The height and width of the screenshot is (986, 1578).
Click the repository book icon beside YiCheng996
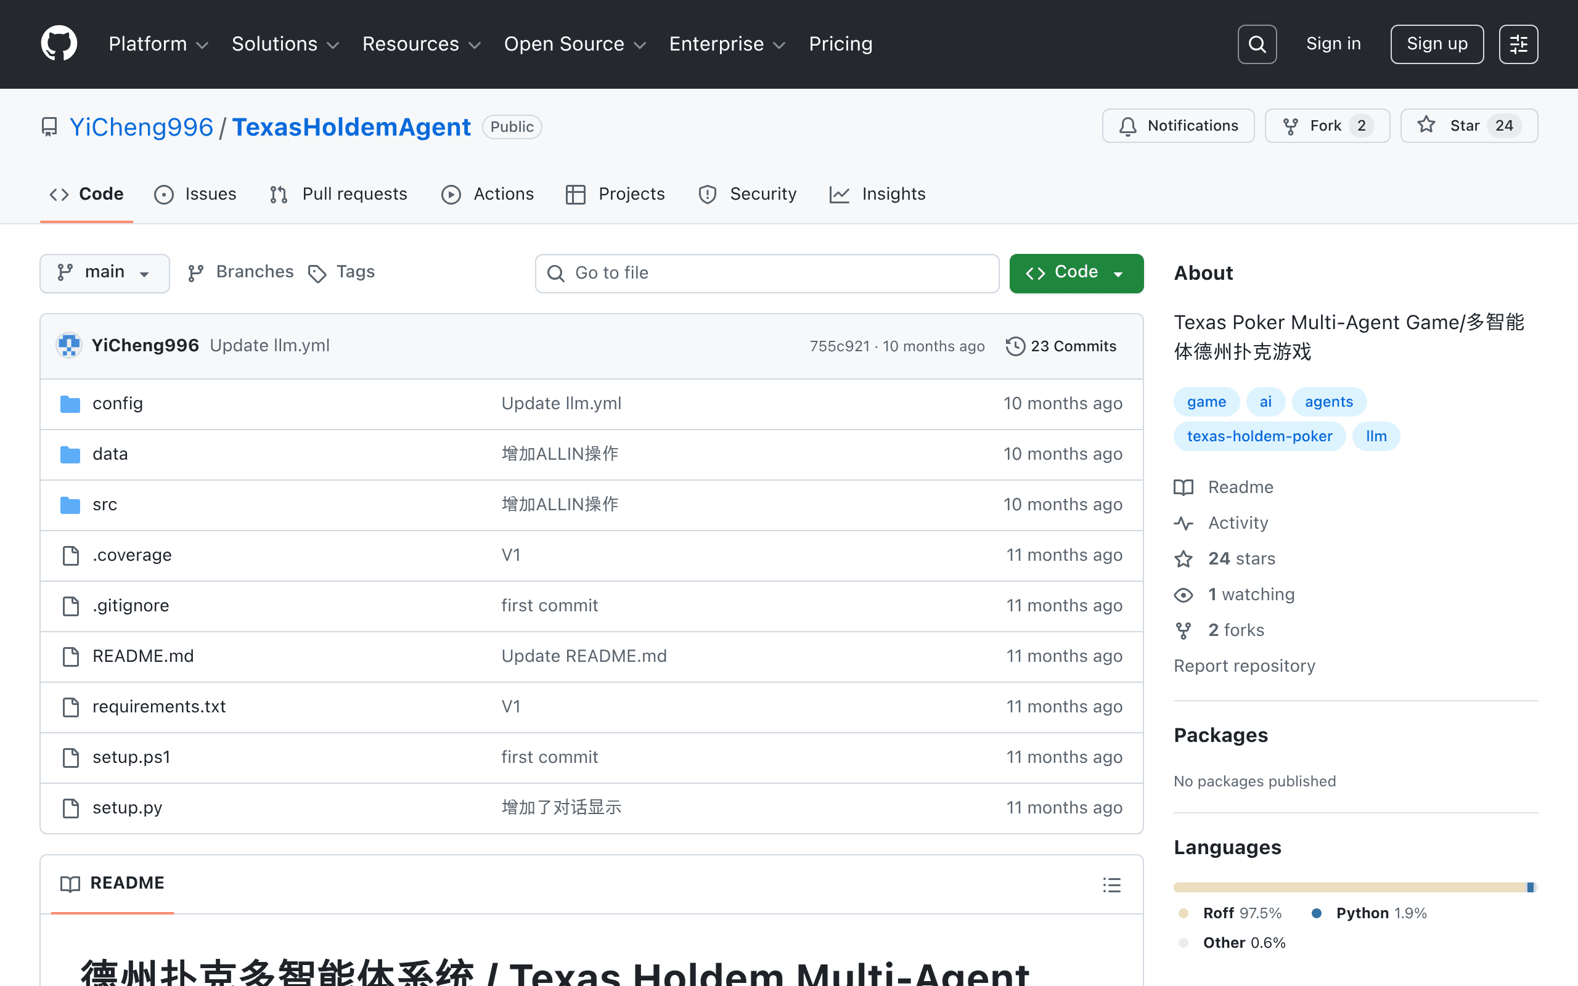pyautogui.click(x=49, y=126)
